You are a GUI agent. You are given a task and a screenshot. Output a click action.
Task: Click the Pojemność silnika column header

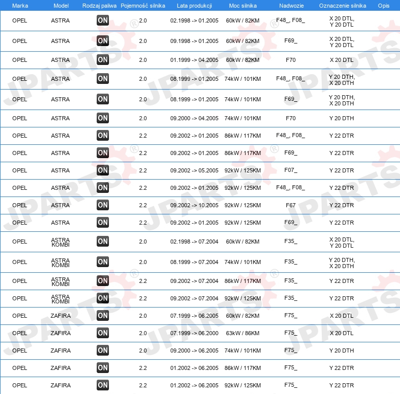(143, 6)
